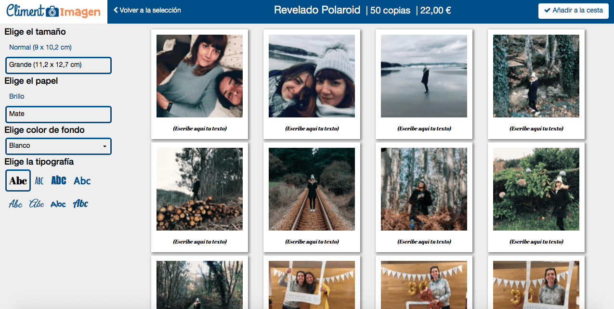This screenshot has height=309, width=614.
Task: Click Añadir a la cesta button
Action: pyautogui.click(x=574, y=10)
